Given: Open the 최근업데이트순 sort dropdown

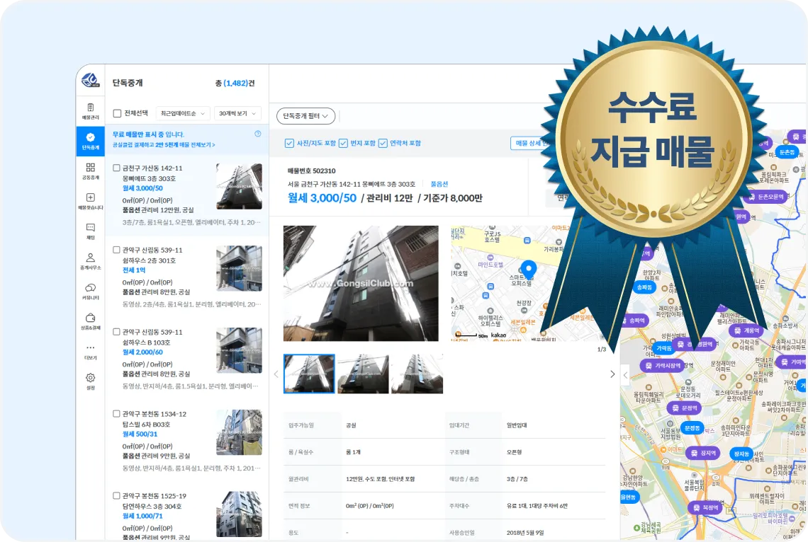Looking at the screenshot, I should [183, 113].
